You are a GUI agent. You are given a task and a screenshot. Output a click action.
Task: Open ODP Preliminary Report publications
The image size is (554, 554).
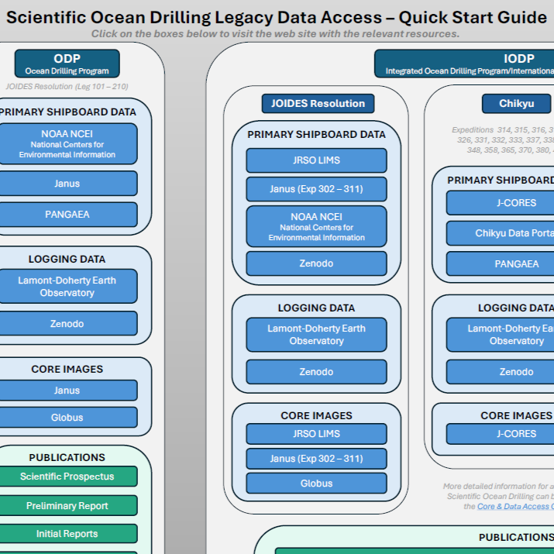[67, 506]
